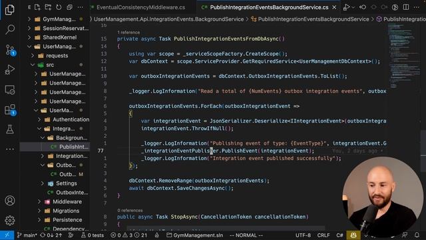Open the Testing flask view
Screen dimensions: 426x240
(10, 129)
